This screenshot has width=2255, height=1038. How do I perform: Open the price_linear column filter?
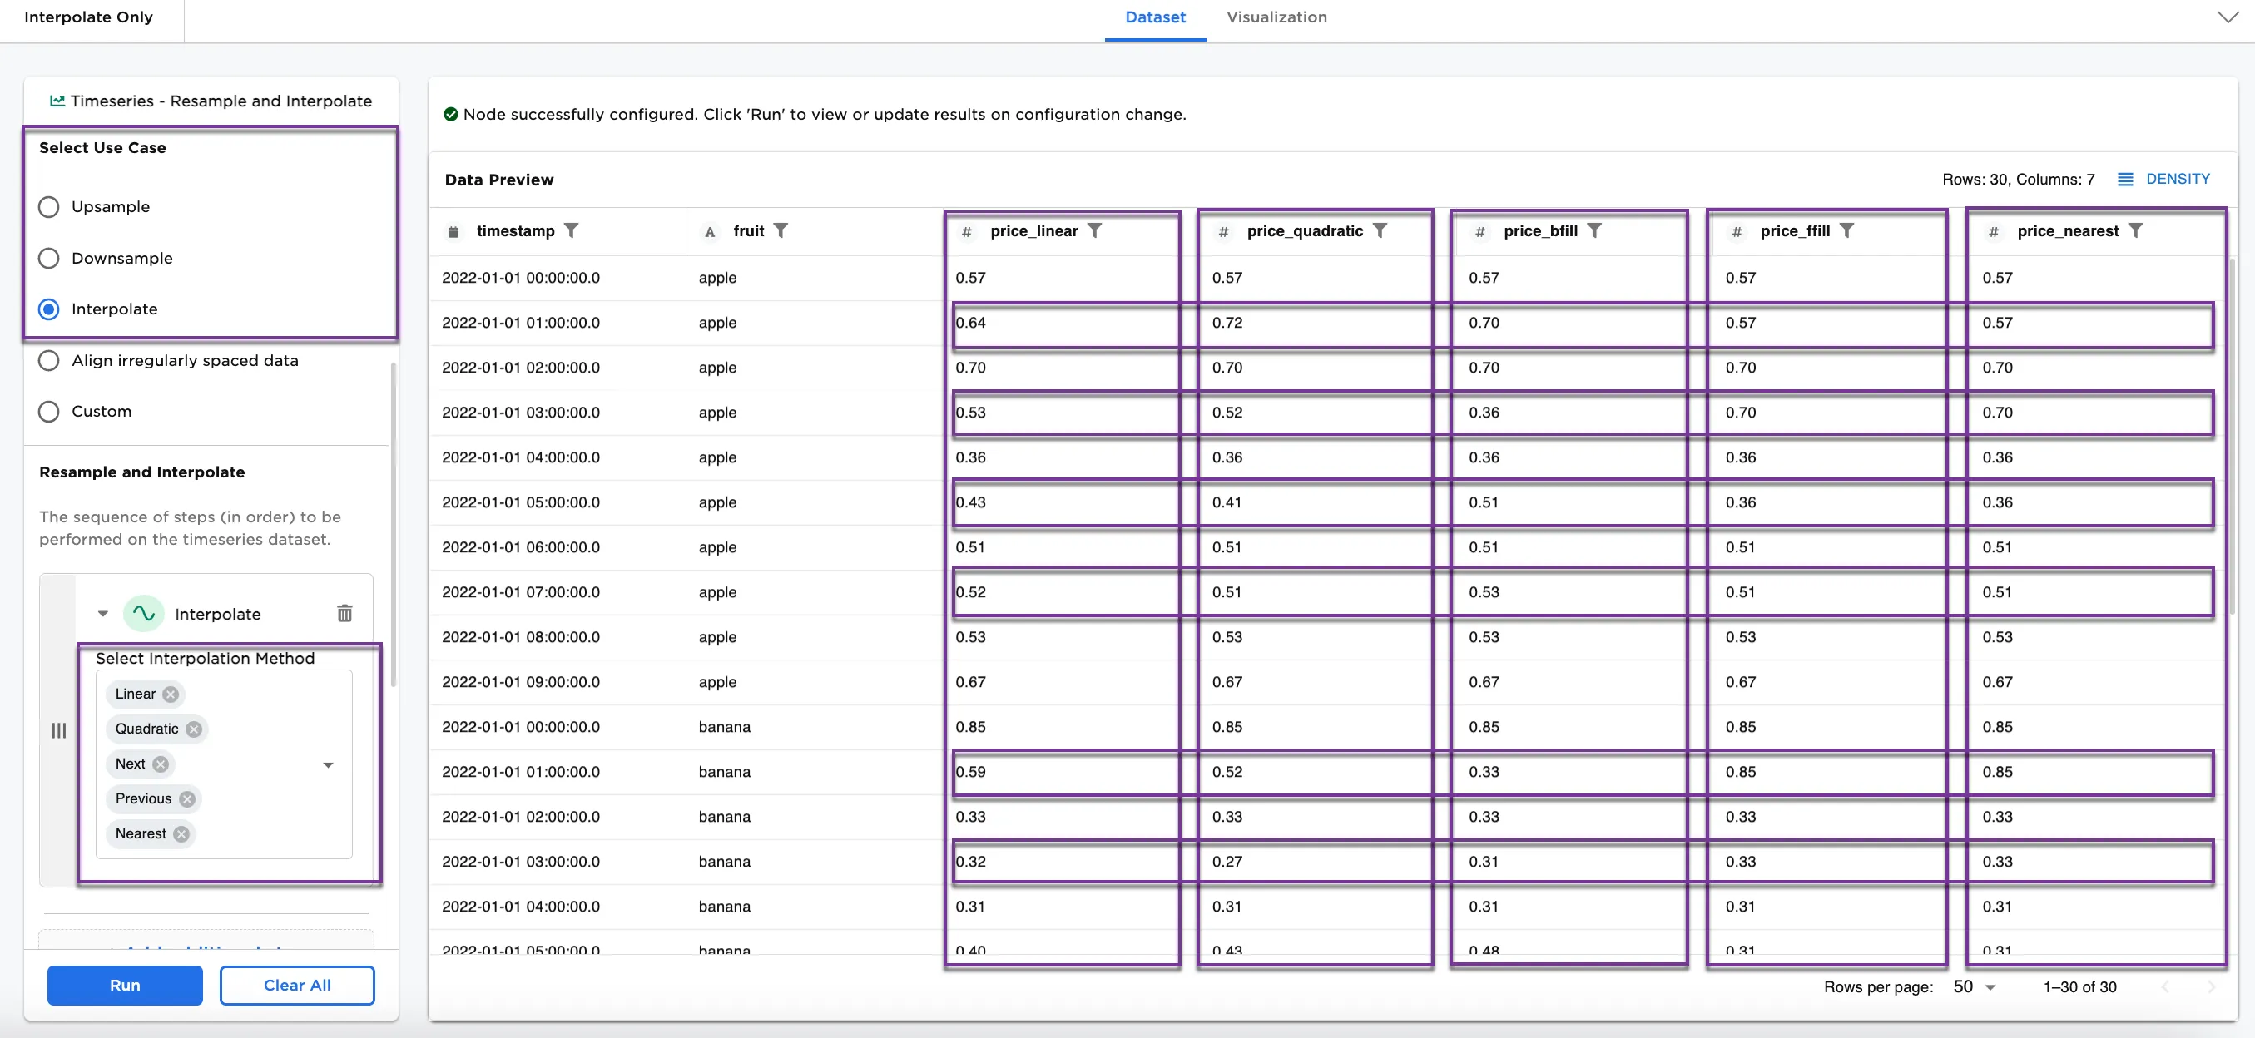1094,230
